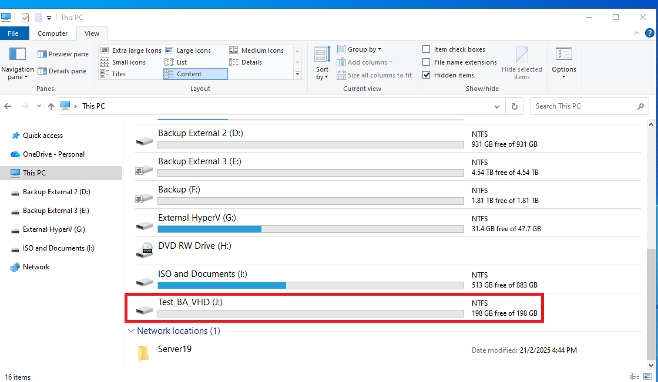This screenshot has height=382, width=658.
Task: Enable Item check boxes option
Action: 427,49
